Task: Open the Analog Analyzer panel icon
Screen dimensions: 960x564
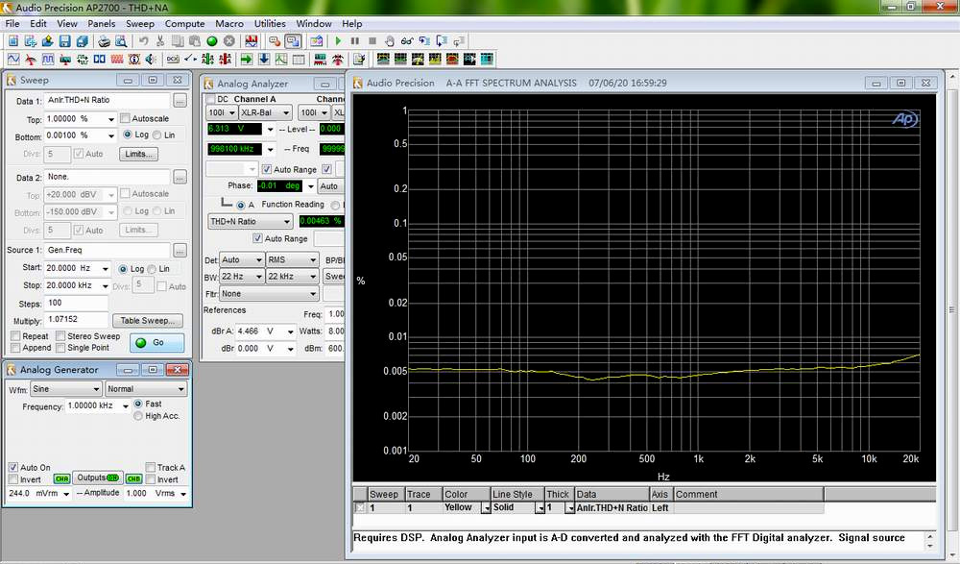Action: pyautogui.click(x=31, y=60)
